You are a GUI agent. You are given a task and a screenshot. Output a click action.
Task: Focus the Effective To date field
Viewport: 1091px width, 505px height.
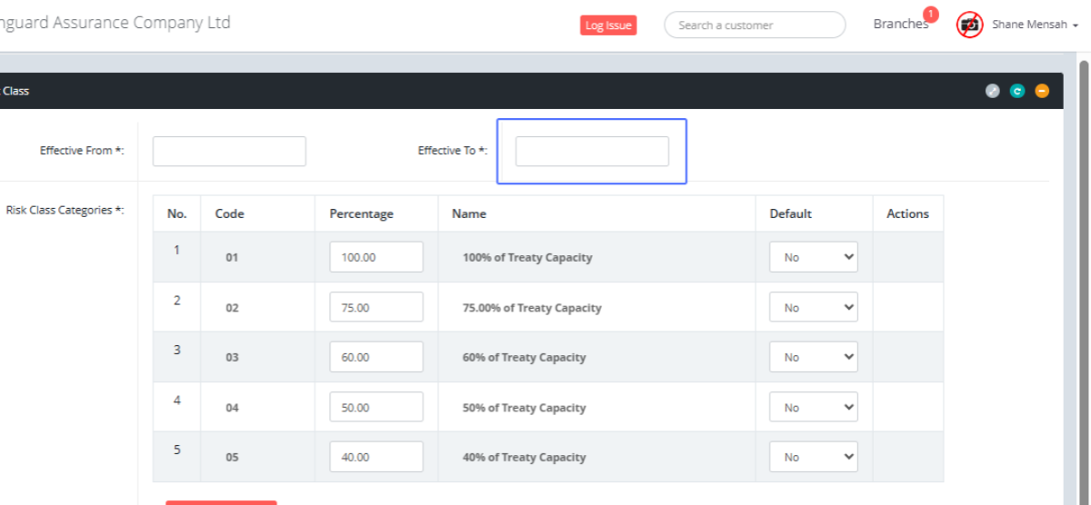coord(592,152)
